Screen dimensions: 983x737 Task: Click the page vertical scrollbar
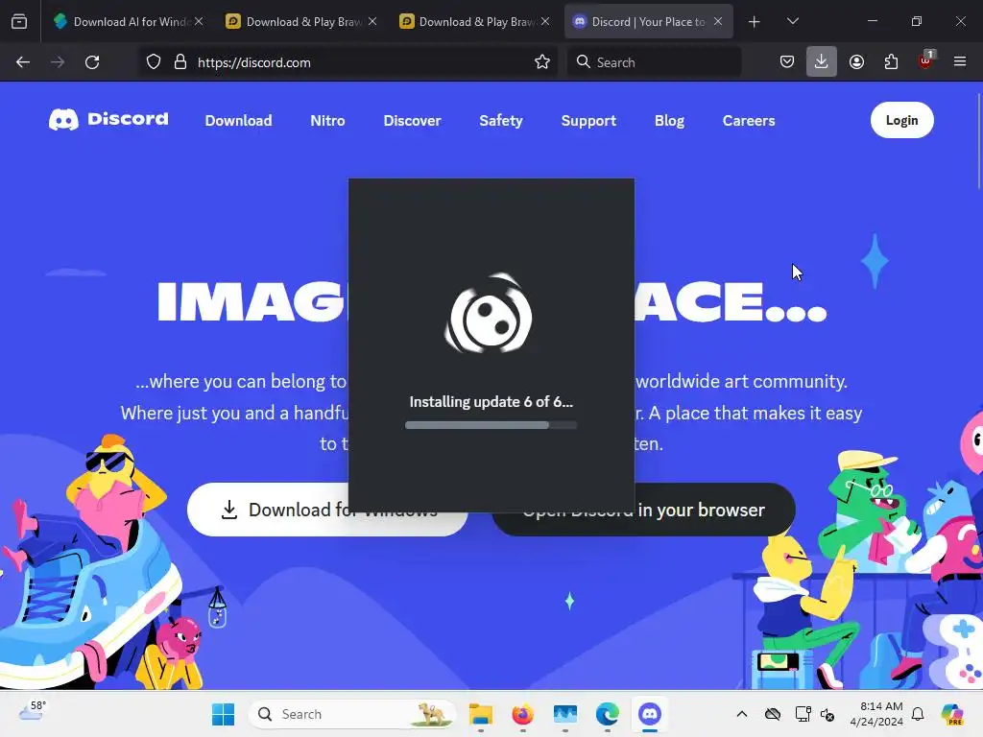click(978, 141)
